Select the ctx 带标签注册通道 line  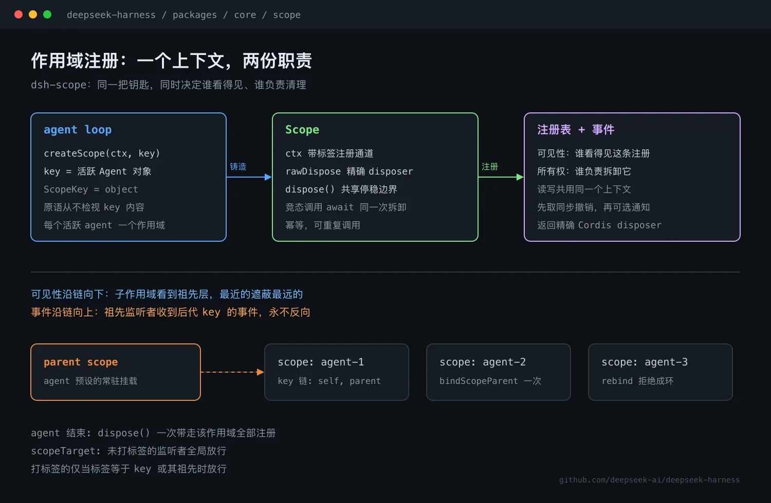329,153
